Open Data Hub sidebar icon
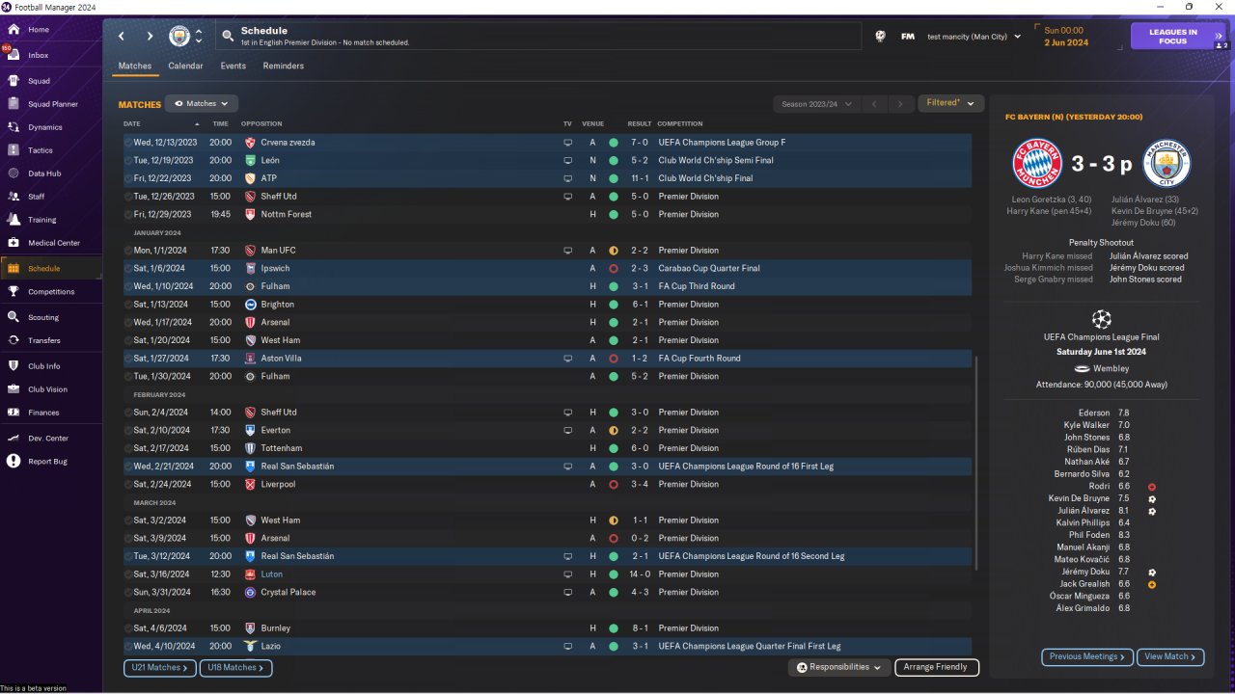 (14, 173)
